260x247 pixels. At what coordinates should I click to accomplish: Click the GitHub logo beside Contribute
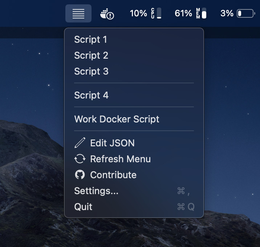coord(80,175)
